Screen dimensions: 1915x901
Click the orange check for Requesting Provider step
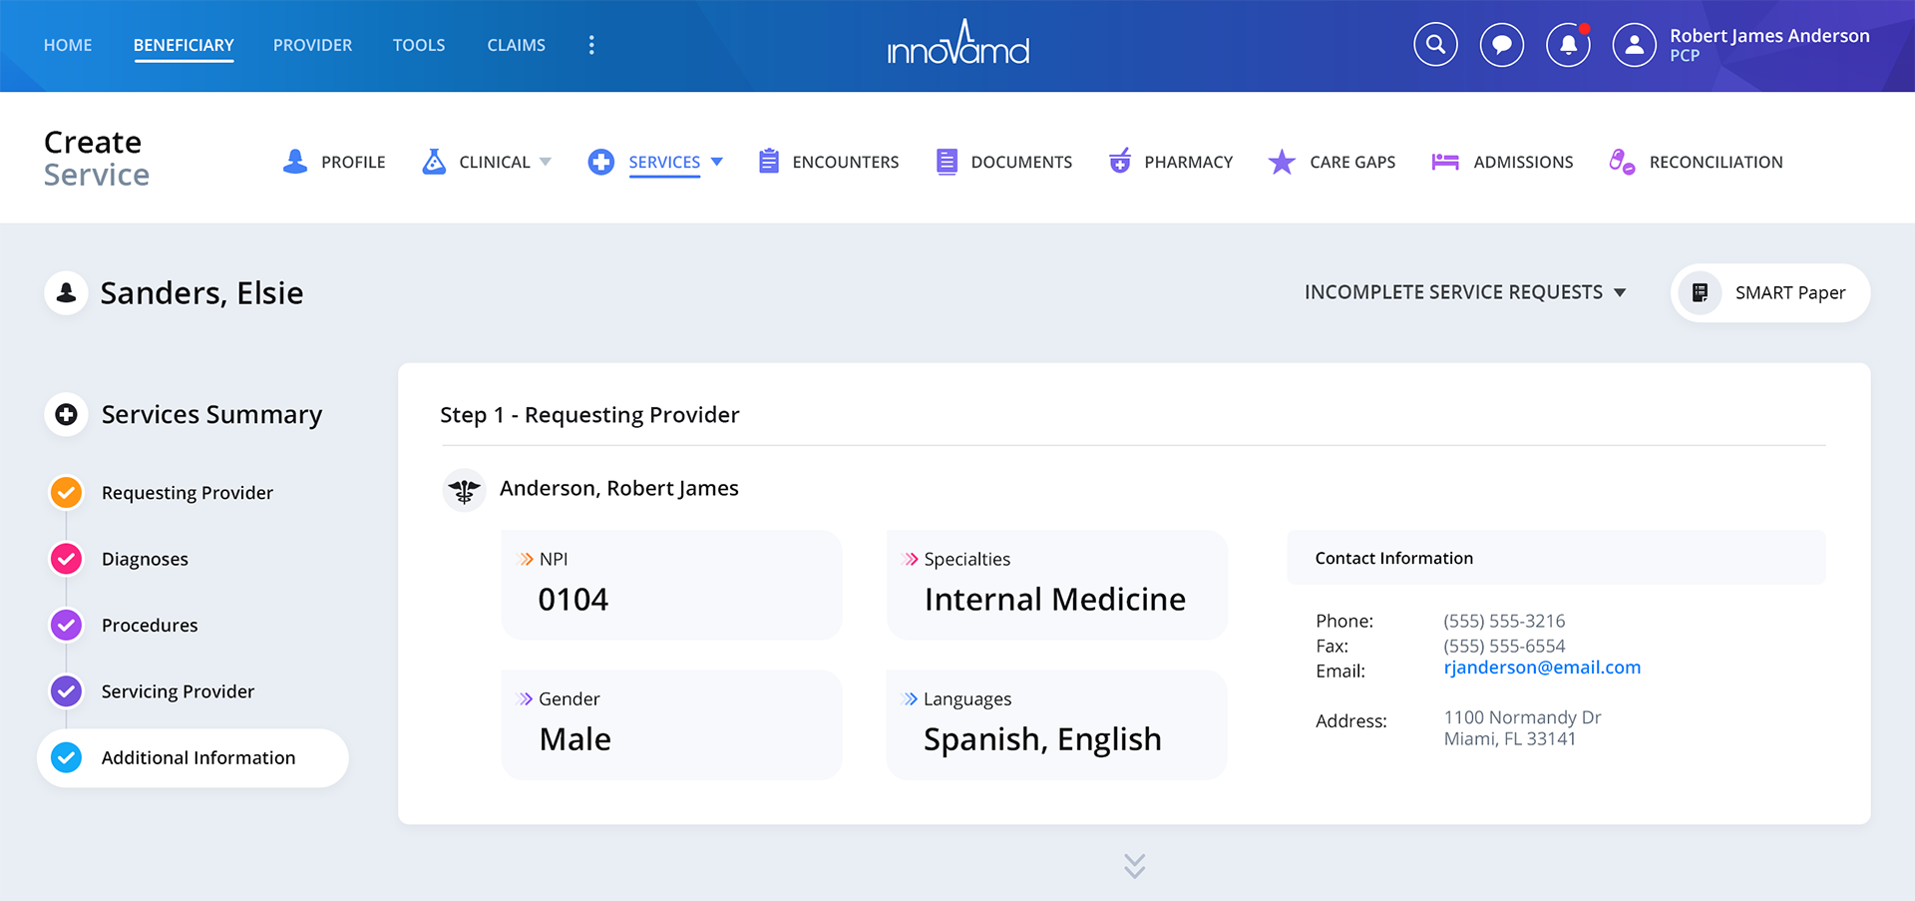coord(66,493)
